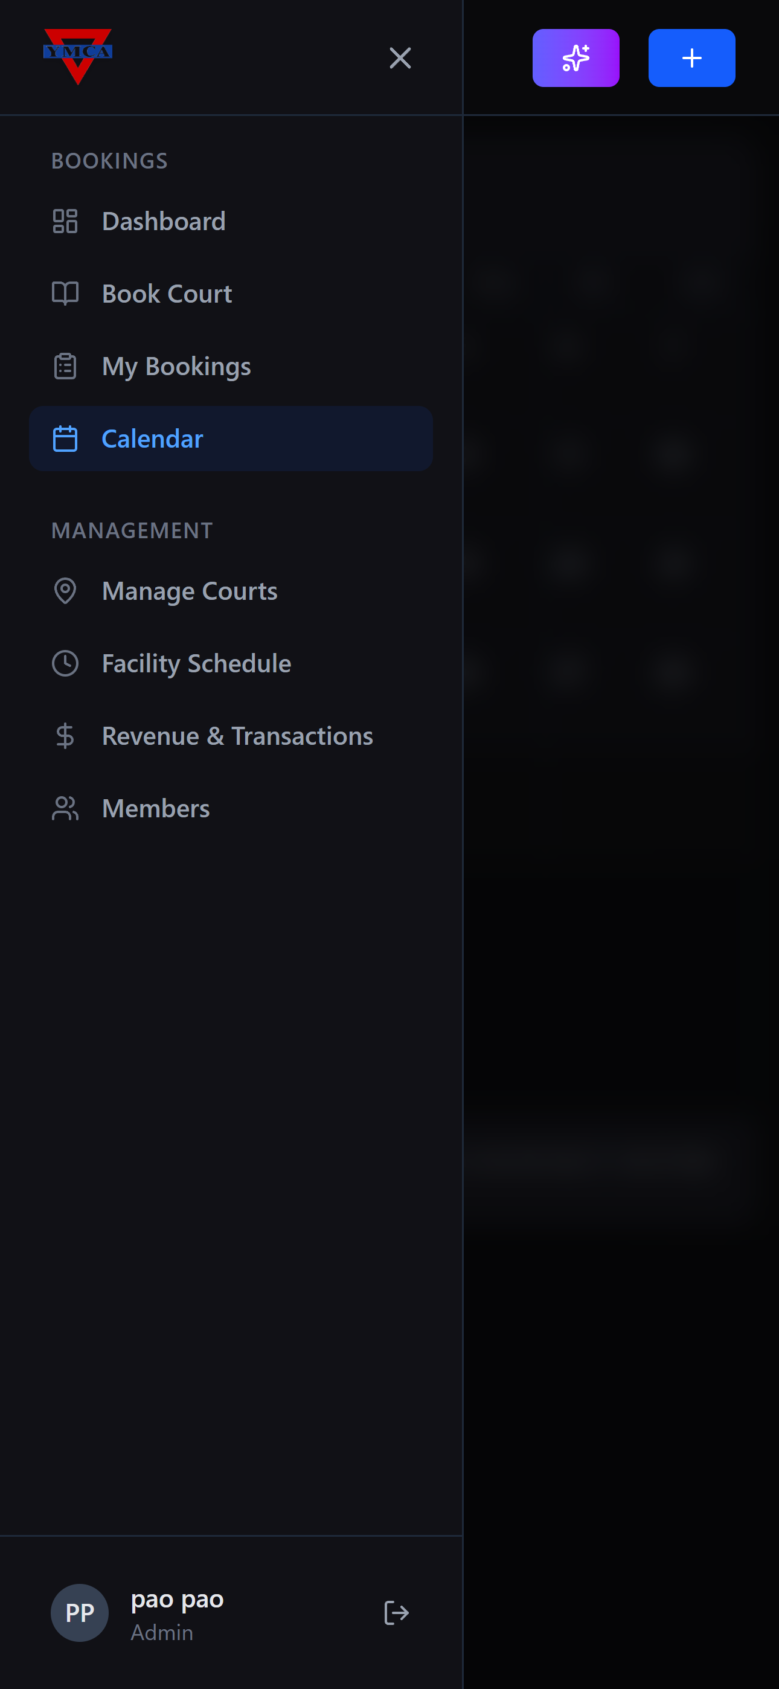Open Facility Schedule
Viewport: 779px width, 1689px height.
pyautogui.click(x=231, y=663)
